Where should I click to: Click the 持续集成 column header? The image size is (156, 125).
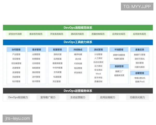[78, 49]
